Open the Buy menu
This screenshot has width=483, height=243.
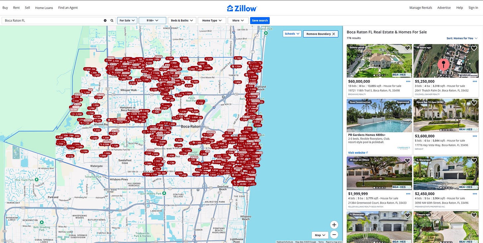(x=5, y=8)
